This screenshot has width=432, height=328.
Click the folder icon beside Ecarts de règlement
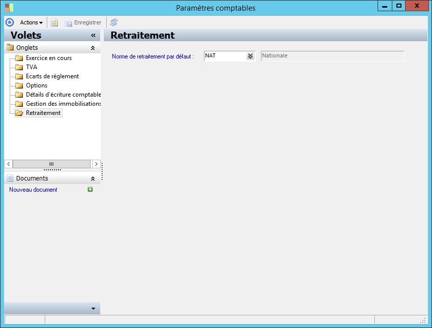click(19, 76)
